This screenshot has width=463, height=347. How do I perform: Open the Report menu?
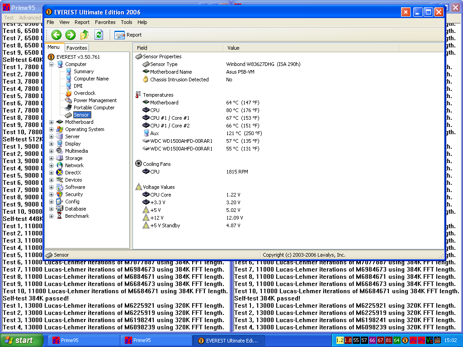point(82,22)
